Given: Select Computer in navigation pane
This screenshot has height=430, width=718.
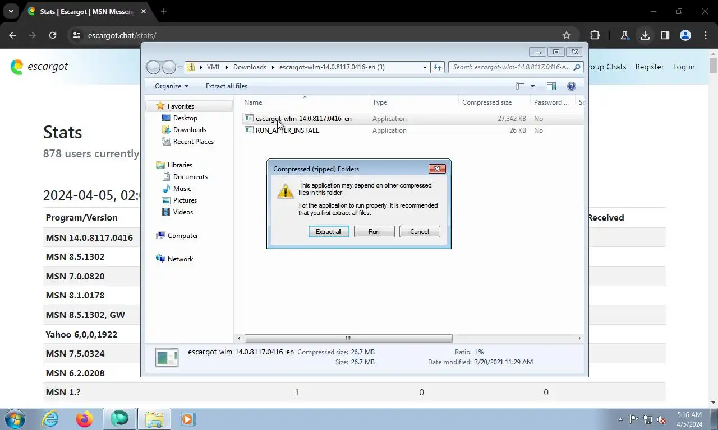Looking at the screenshot, I should (x=183, y=236).
